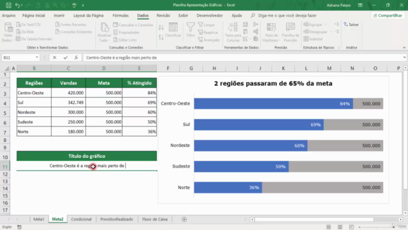
Task: Click Reaplicar filter icon
Action: coord(208,33)
